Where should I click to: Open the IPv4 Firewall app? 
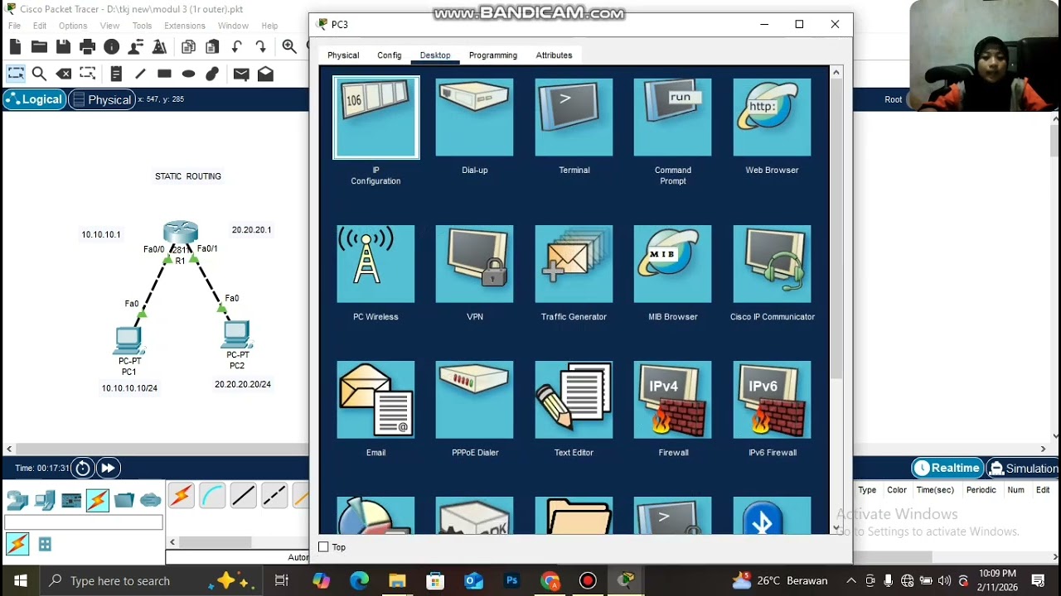pyautogui.click(x=672, y=400)
